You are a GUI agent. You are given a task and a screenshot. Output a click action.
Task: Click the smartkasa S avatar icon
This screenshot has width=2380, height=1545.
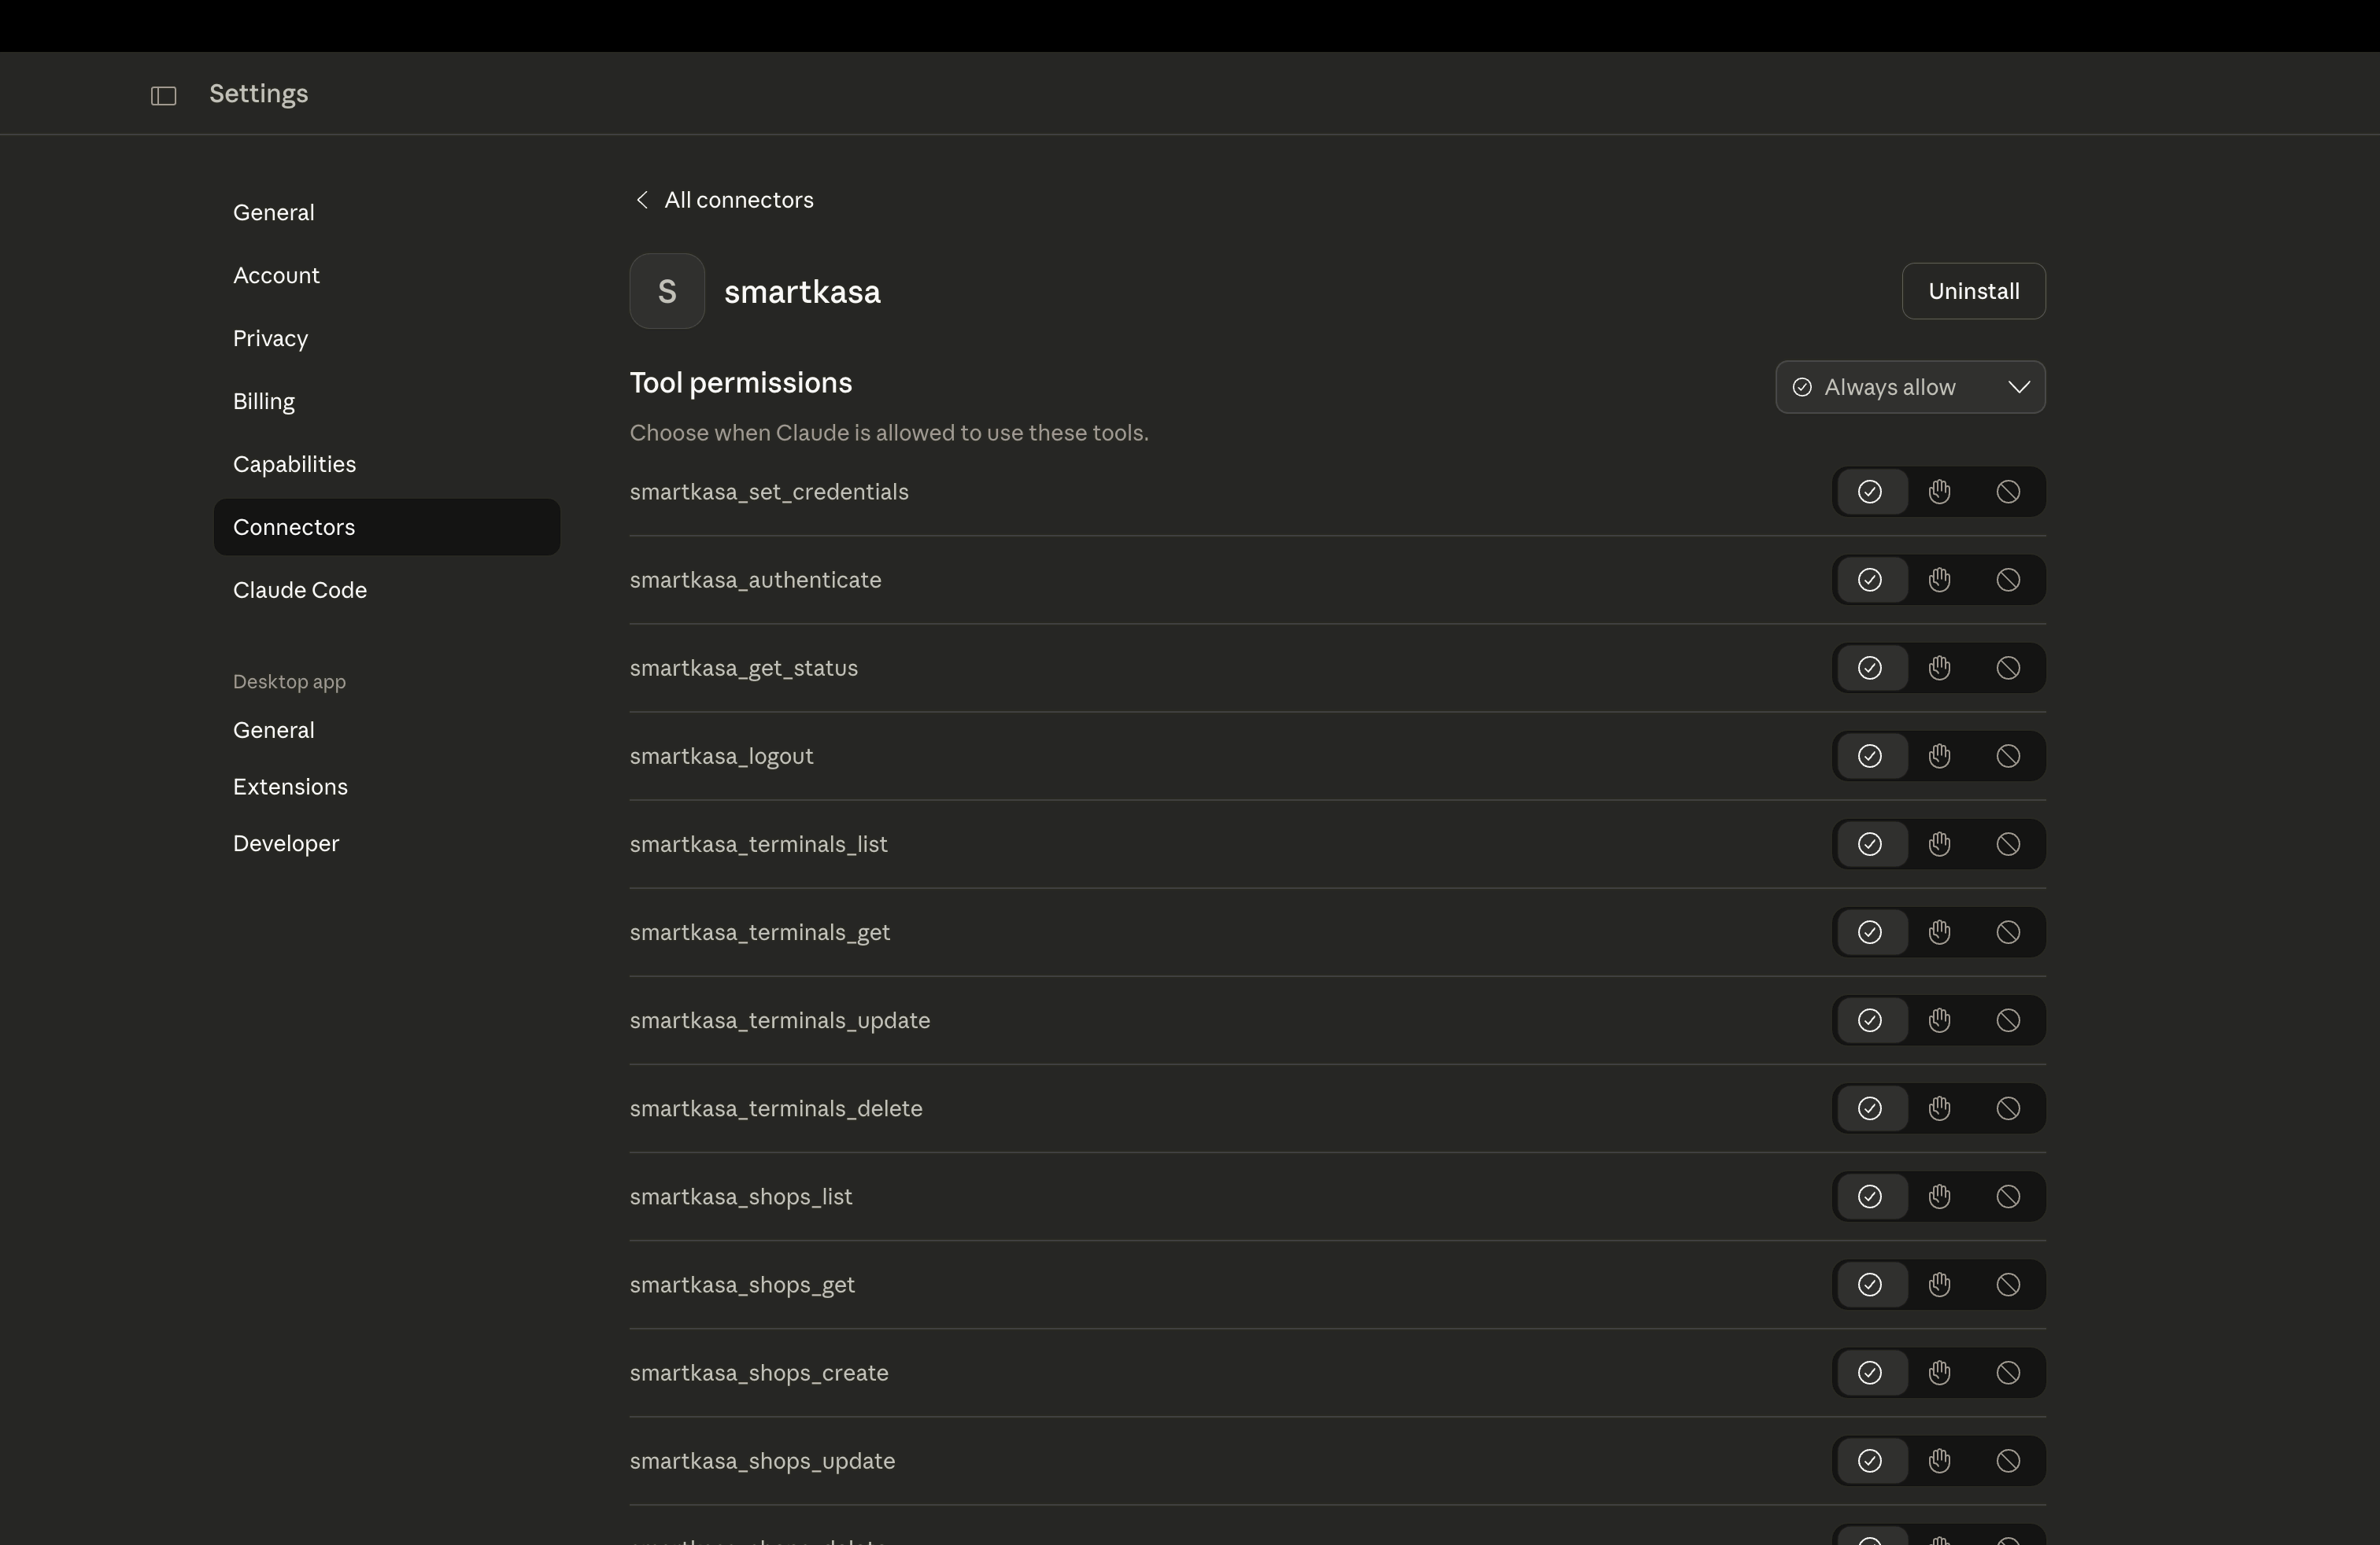coord(667,292)
